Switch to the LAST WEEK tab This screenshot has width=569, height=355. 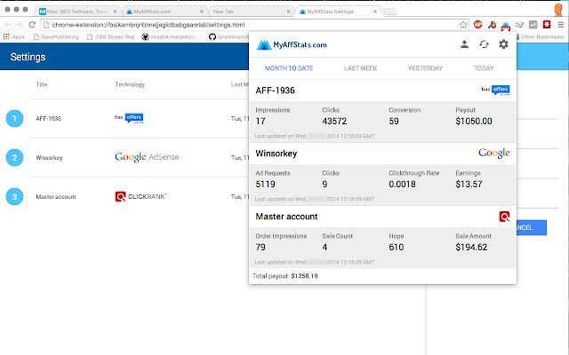360,68
